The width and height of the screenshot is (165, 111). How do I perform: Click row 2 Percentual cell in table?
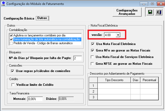149,91
